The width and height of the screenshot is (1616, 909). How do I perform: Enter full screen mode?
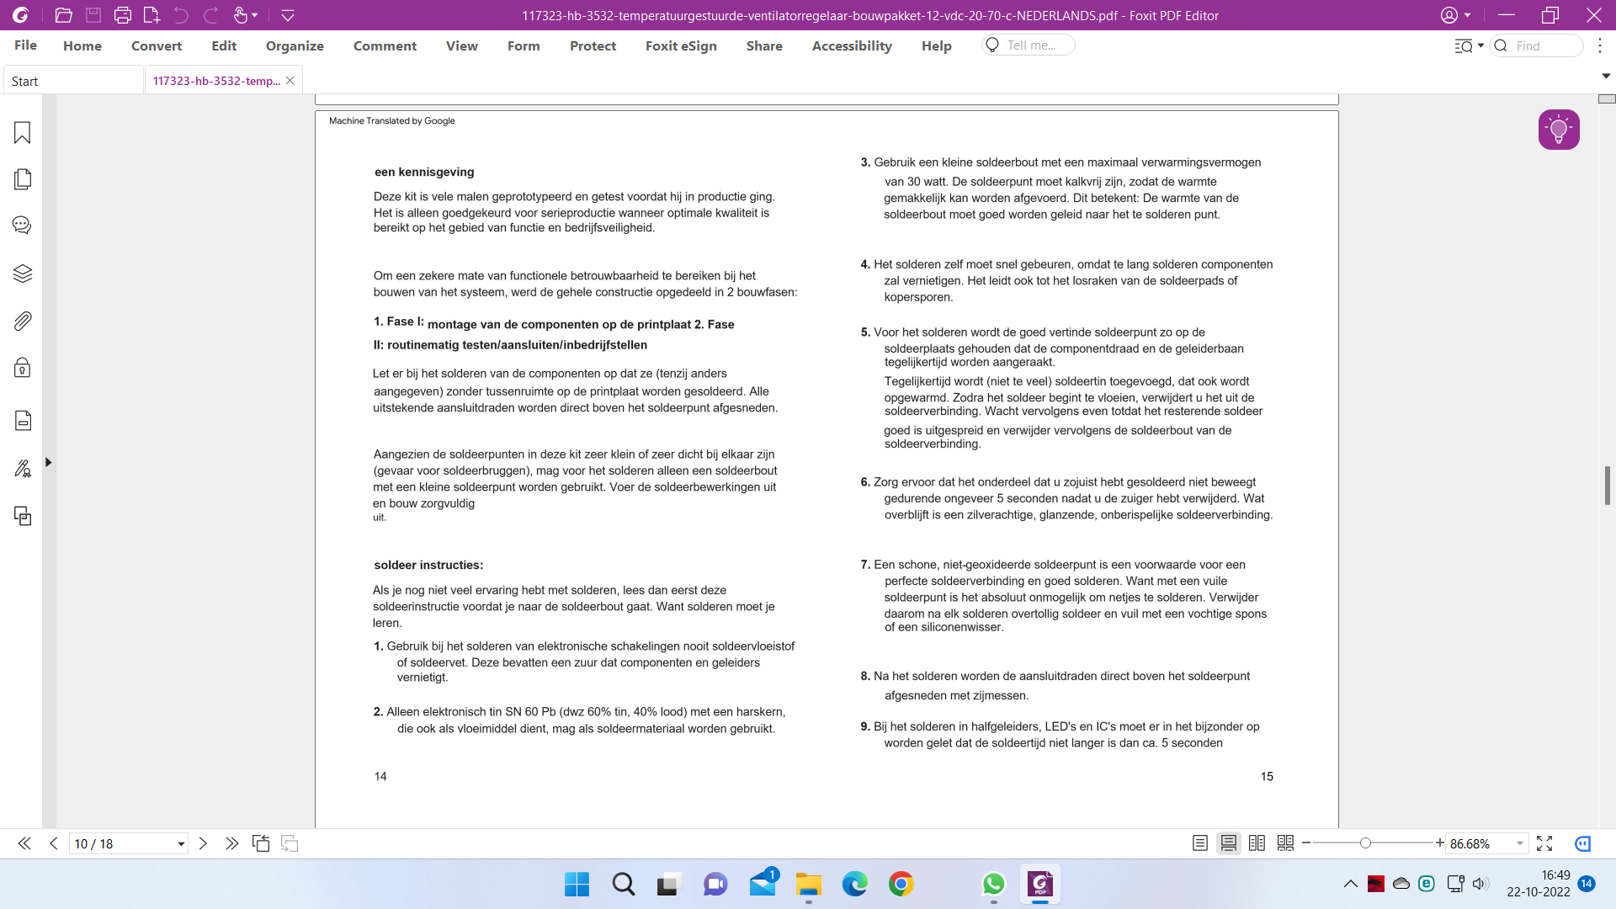(1544, 843)
